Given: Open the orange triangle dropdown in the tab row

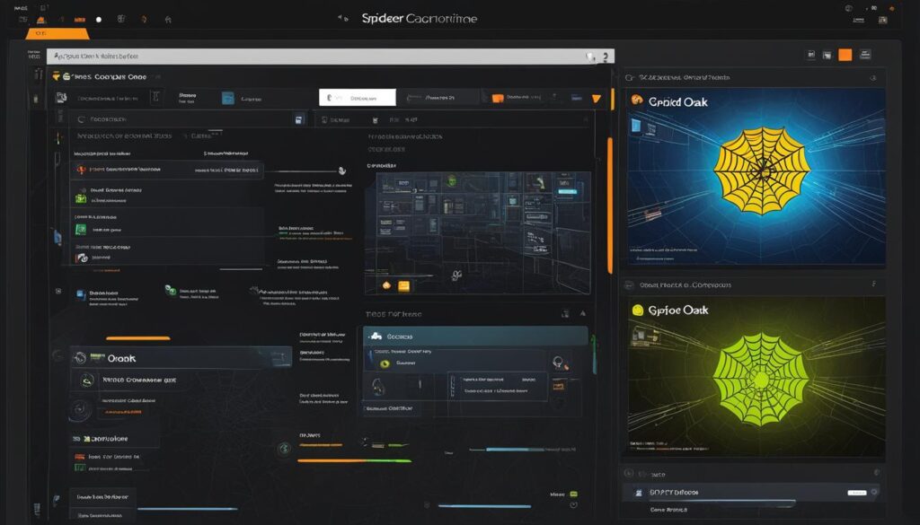Looking at the screenshot, I should point(597,99).
